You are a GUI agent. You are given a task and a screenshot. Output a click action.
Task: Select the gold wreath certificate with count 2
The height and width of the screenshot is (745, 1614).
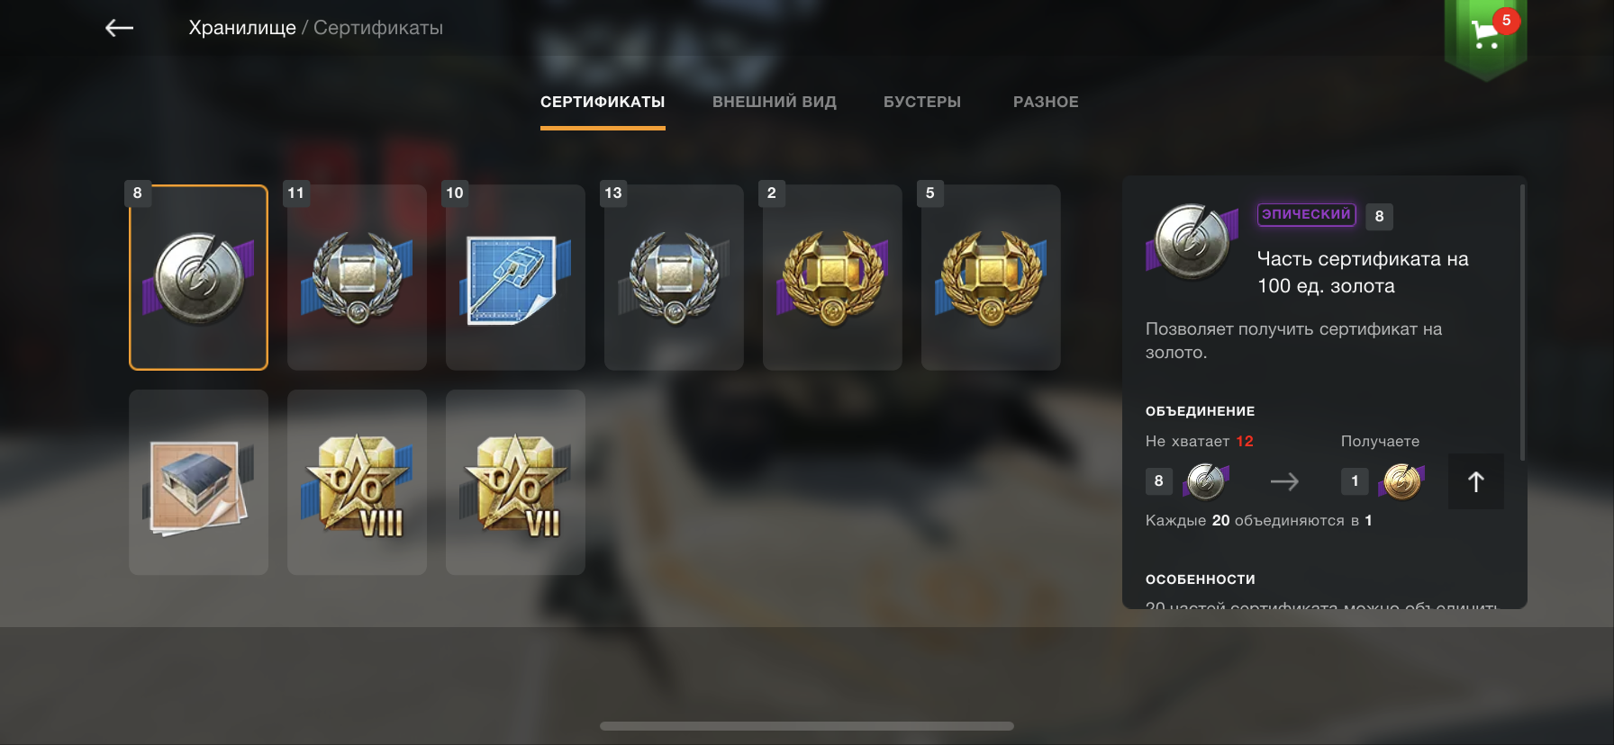tap(832, 277)
